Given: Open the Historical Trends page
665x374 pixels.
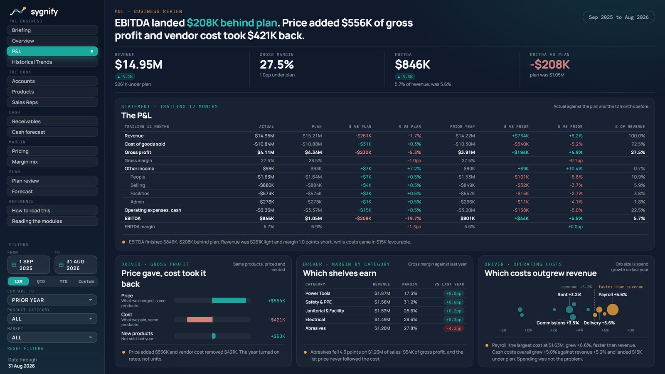Looking at the screenshot, I should [x=52, y=62].
